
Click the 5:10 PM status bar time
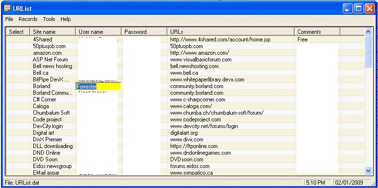[x=316, y=183]
